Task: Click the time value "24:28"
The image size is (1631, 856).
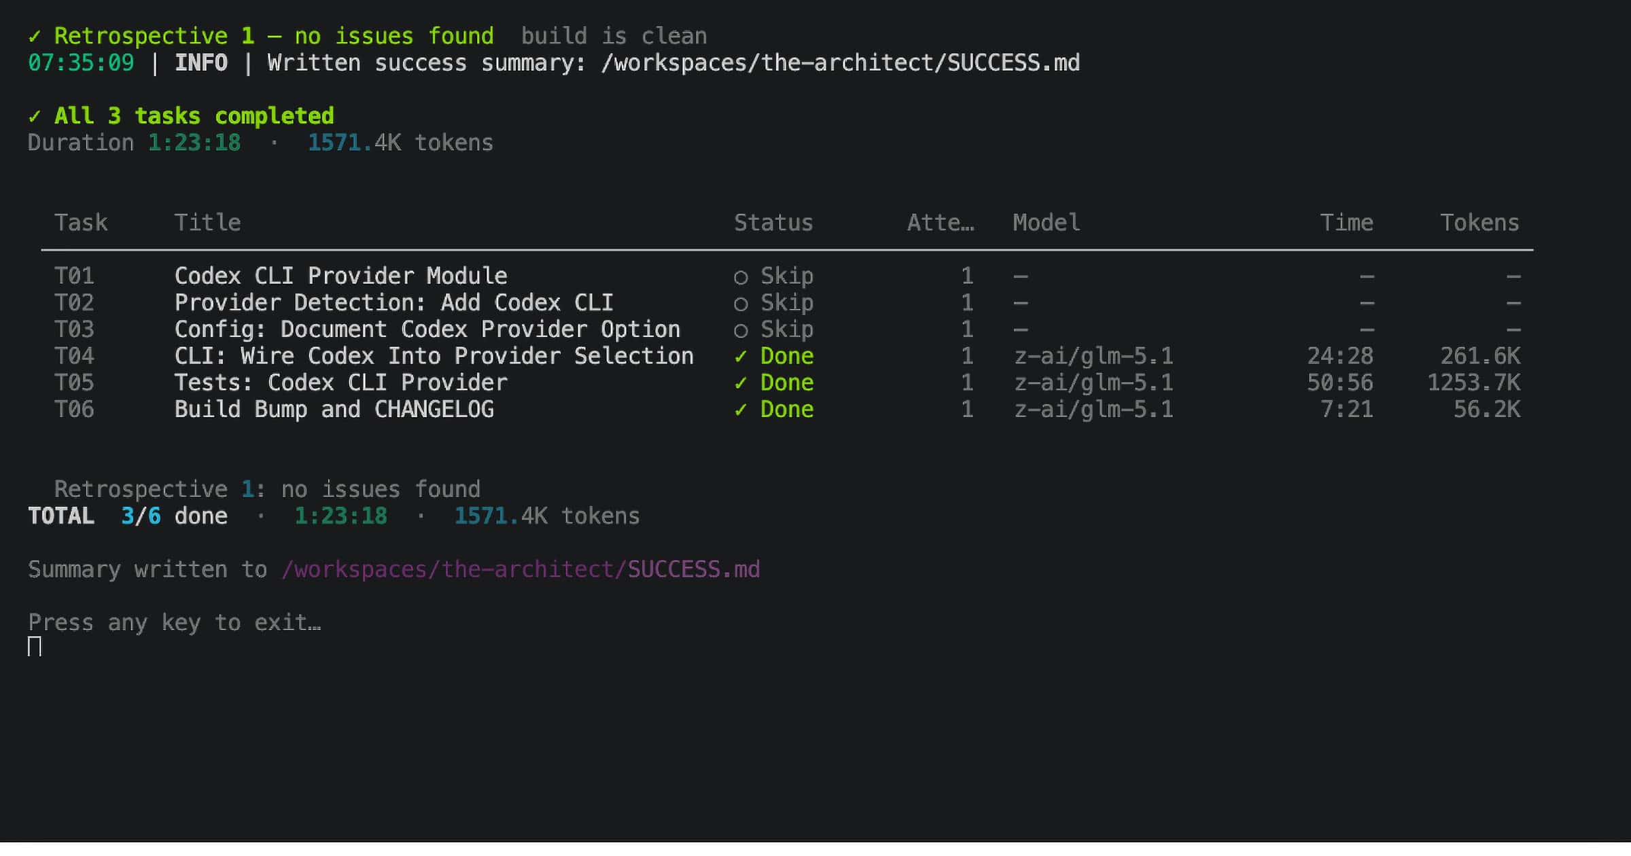Action: (1340, 356)
